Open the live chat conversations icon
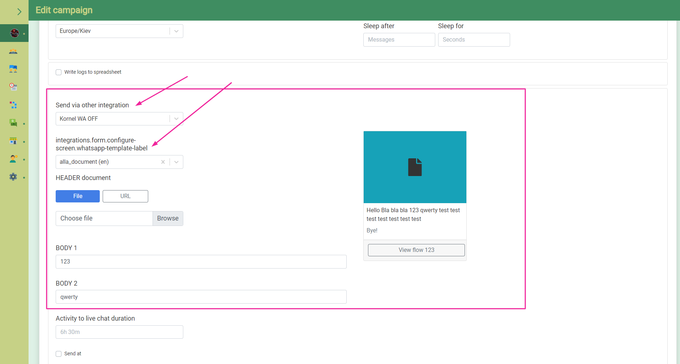Viewport: 680px width, 364px height. (x=13, y=69)
